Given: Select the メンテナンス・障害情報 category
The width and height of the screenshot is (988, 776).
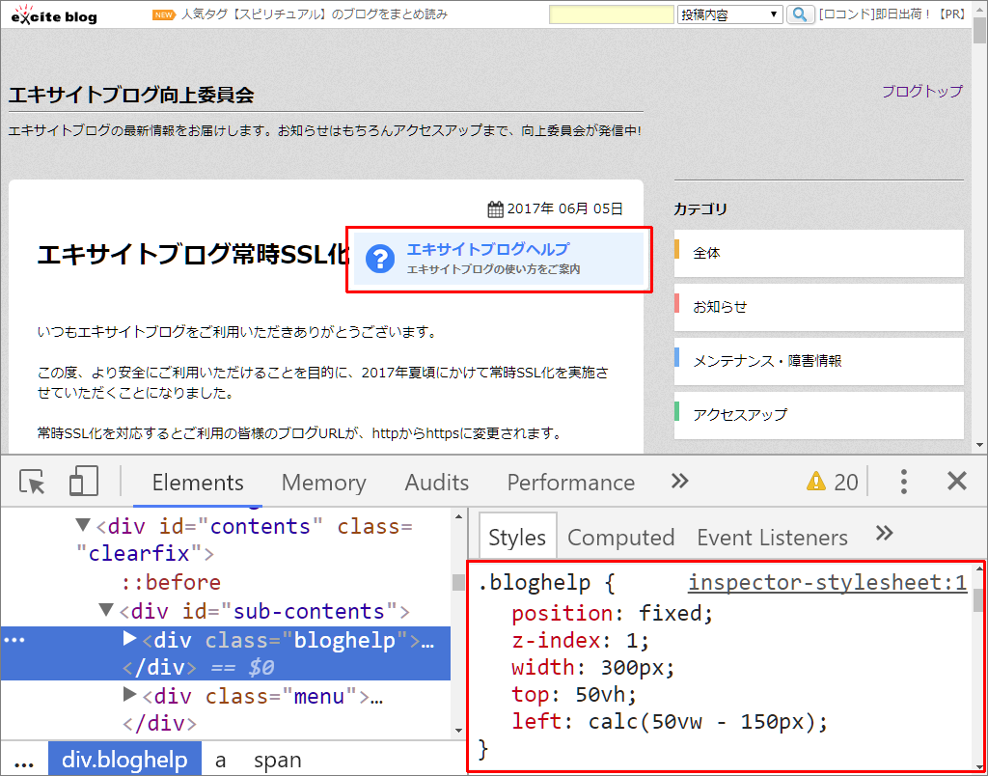Looking at the screenshot, I should [x=818, y=361].
